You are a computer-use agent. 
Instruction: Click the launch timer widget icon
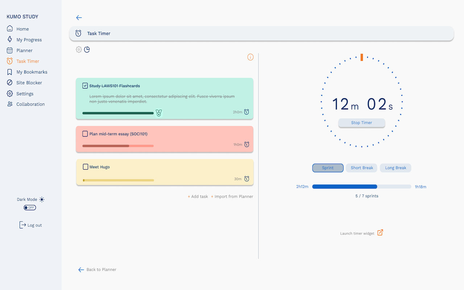point(380,233)
